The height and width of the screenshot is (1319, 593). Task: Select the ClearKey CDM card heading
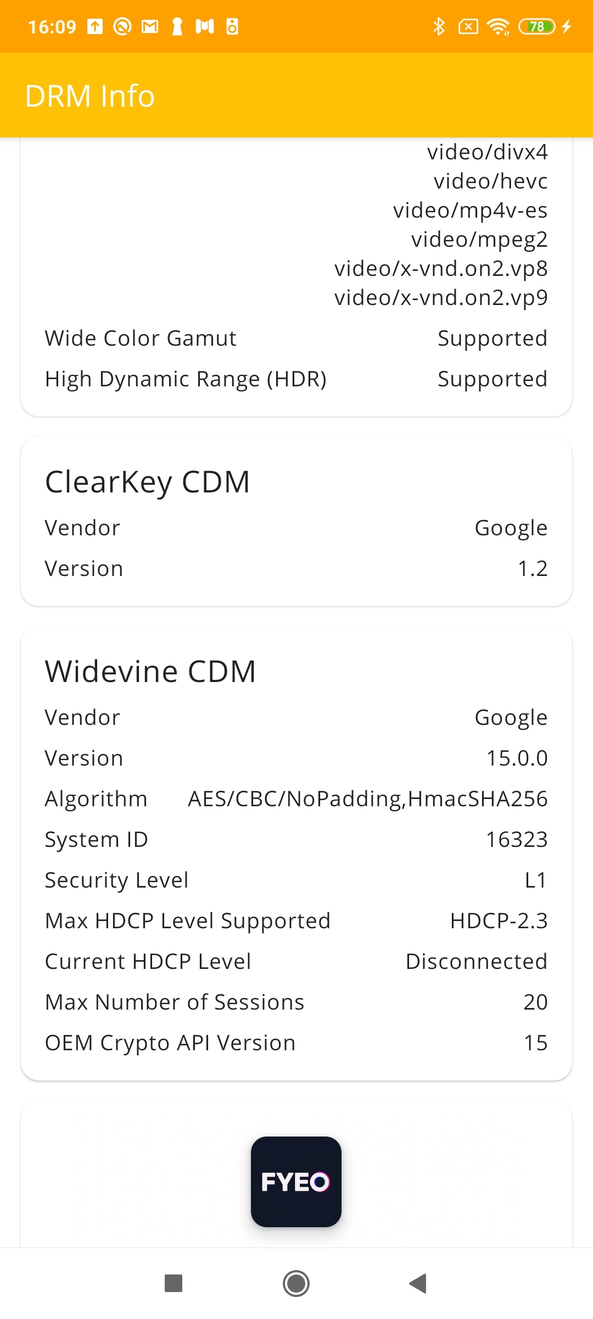point(148,482)
